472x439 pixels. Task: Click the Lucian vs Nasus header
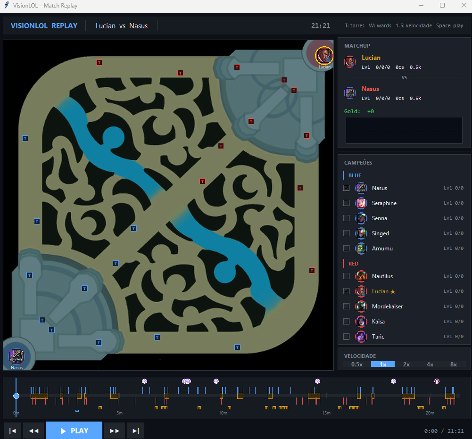pos(121,26)
